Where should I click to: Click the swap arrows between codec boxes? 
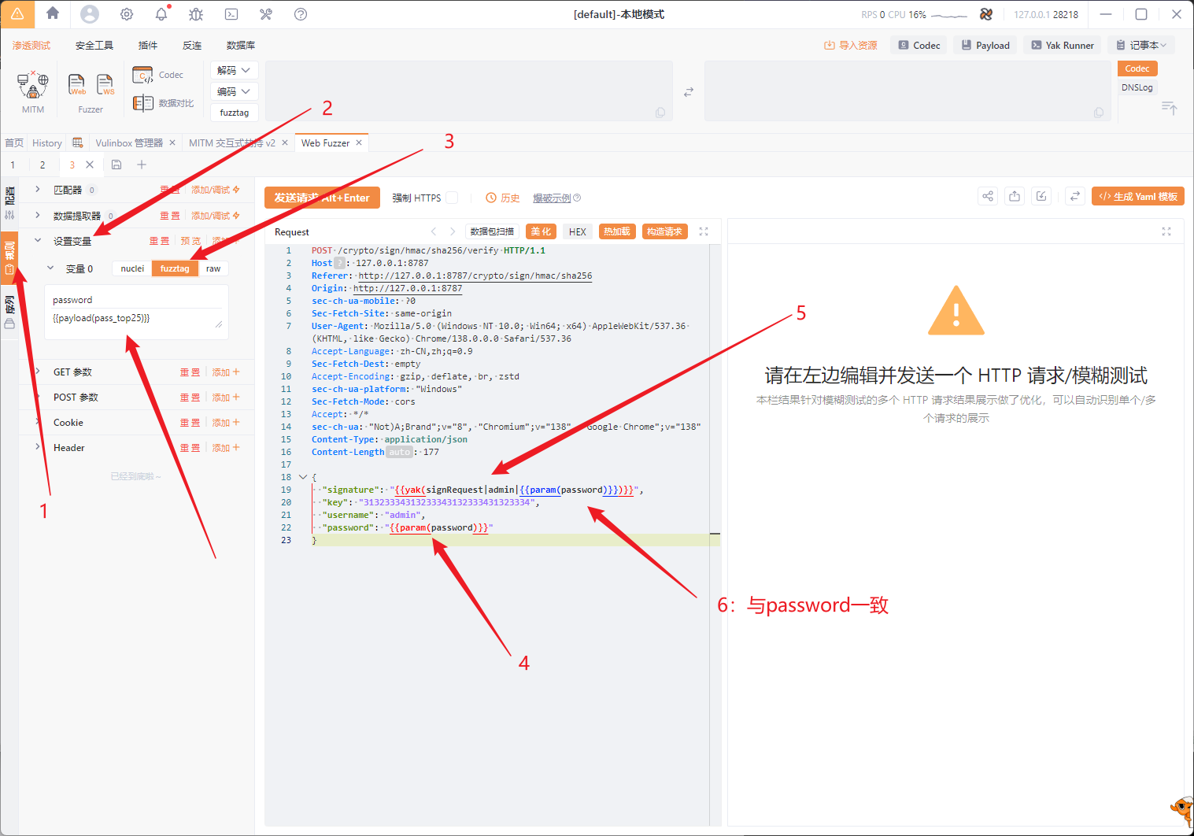point(689,92)
